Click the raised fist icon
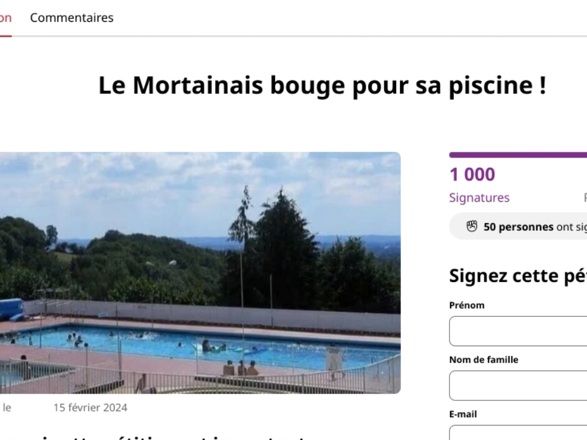 click(x=472, y=226)
